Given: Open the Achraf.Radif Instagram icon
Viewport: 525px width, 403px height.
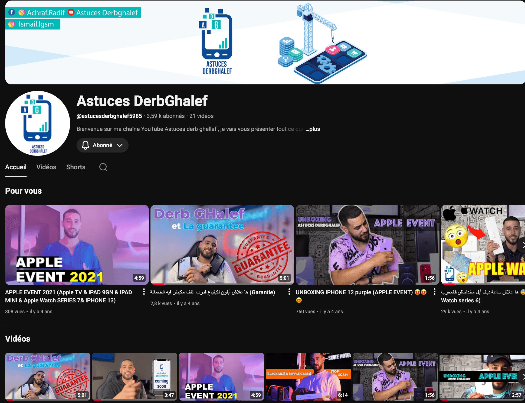Looking at the screenshot, I should 22,12.
